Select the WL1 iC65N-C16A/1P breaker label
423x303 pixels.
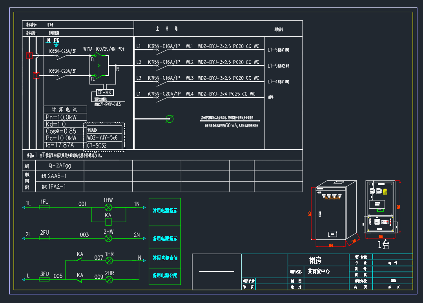pyautogui.click(x=164, y=46)
